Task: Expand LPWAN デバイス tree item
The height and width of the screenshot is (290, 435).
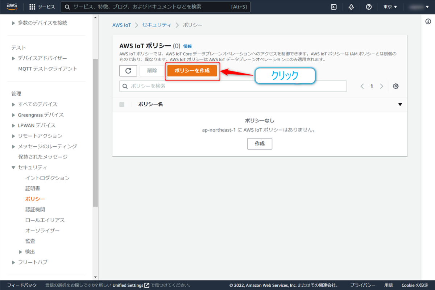Action: coord(13,125)
